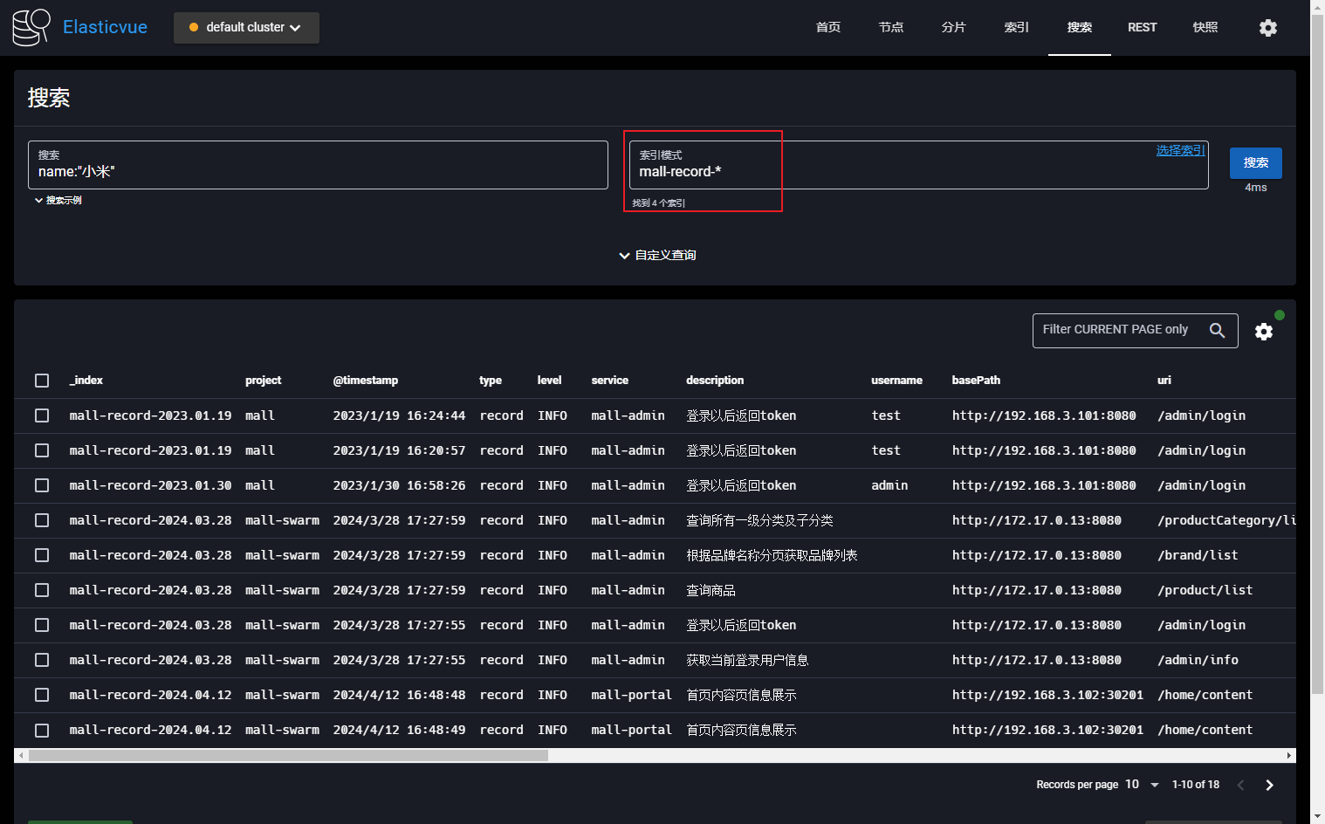Go to next results page arrow
This screenshot has height=824, width=1325.
pos(1269,785)
